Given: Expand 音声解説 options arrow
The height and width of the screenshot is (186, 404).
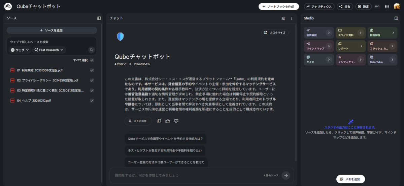Looking at the screenshot, I should [x=329, y=33].
